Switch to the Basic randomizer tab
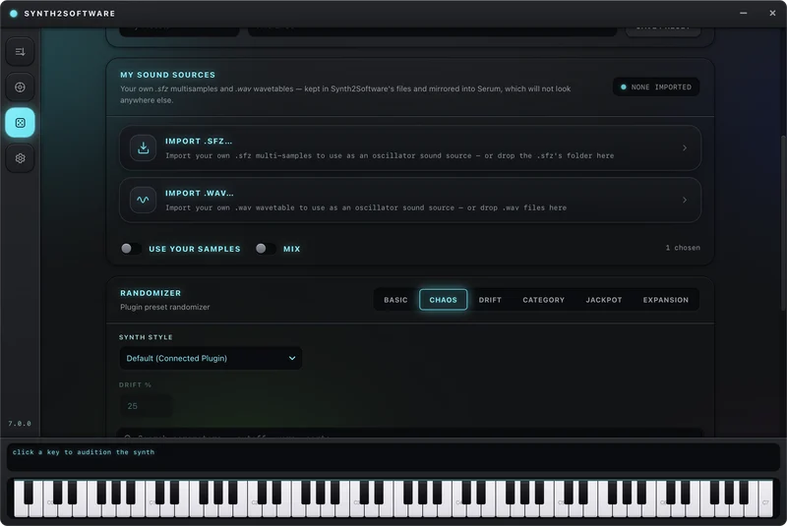The height and width of the screenshot is (526, 787). tap(395, 300)
